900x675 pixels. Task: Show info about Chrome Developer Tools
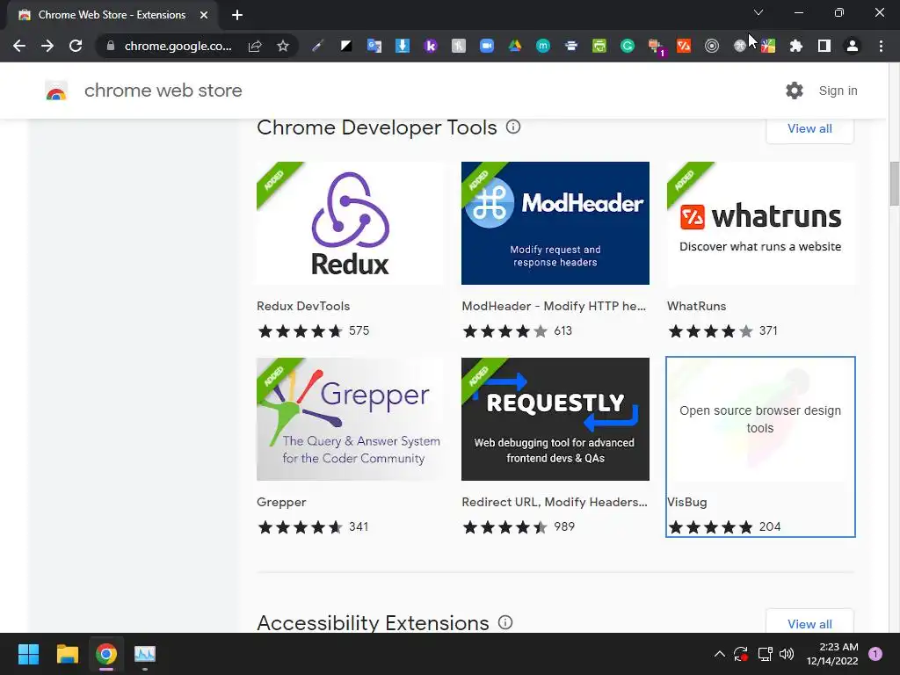[x=513, y=127]
